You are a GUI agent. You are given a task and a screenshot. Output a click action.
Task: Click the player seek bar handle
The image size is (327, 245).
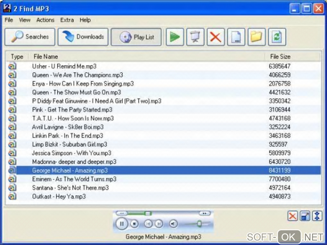click(148, 213)
